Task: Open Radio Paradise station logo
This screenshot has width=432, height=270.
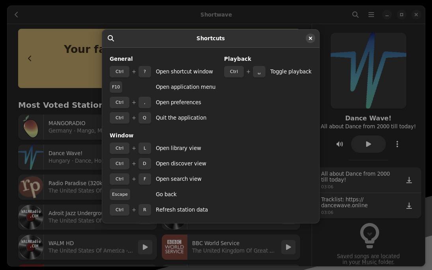Action: 31,187
